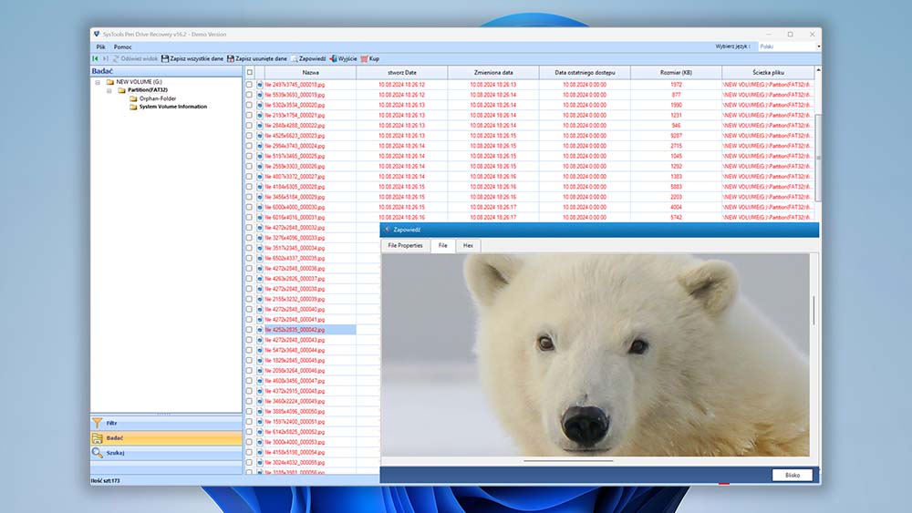
Task: Open the Filtr funnel panel
Action: point(166,423)
